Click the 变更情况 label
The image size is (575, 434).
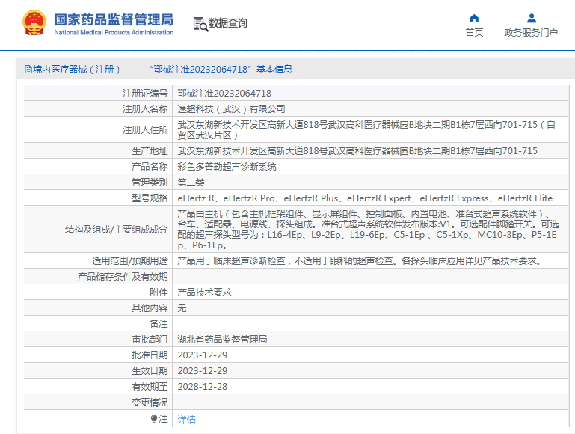150,403
